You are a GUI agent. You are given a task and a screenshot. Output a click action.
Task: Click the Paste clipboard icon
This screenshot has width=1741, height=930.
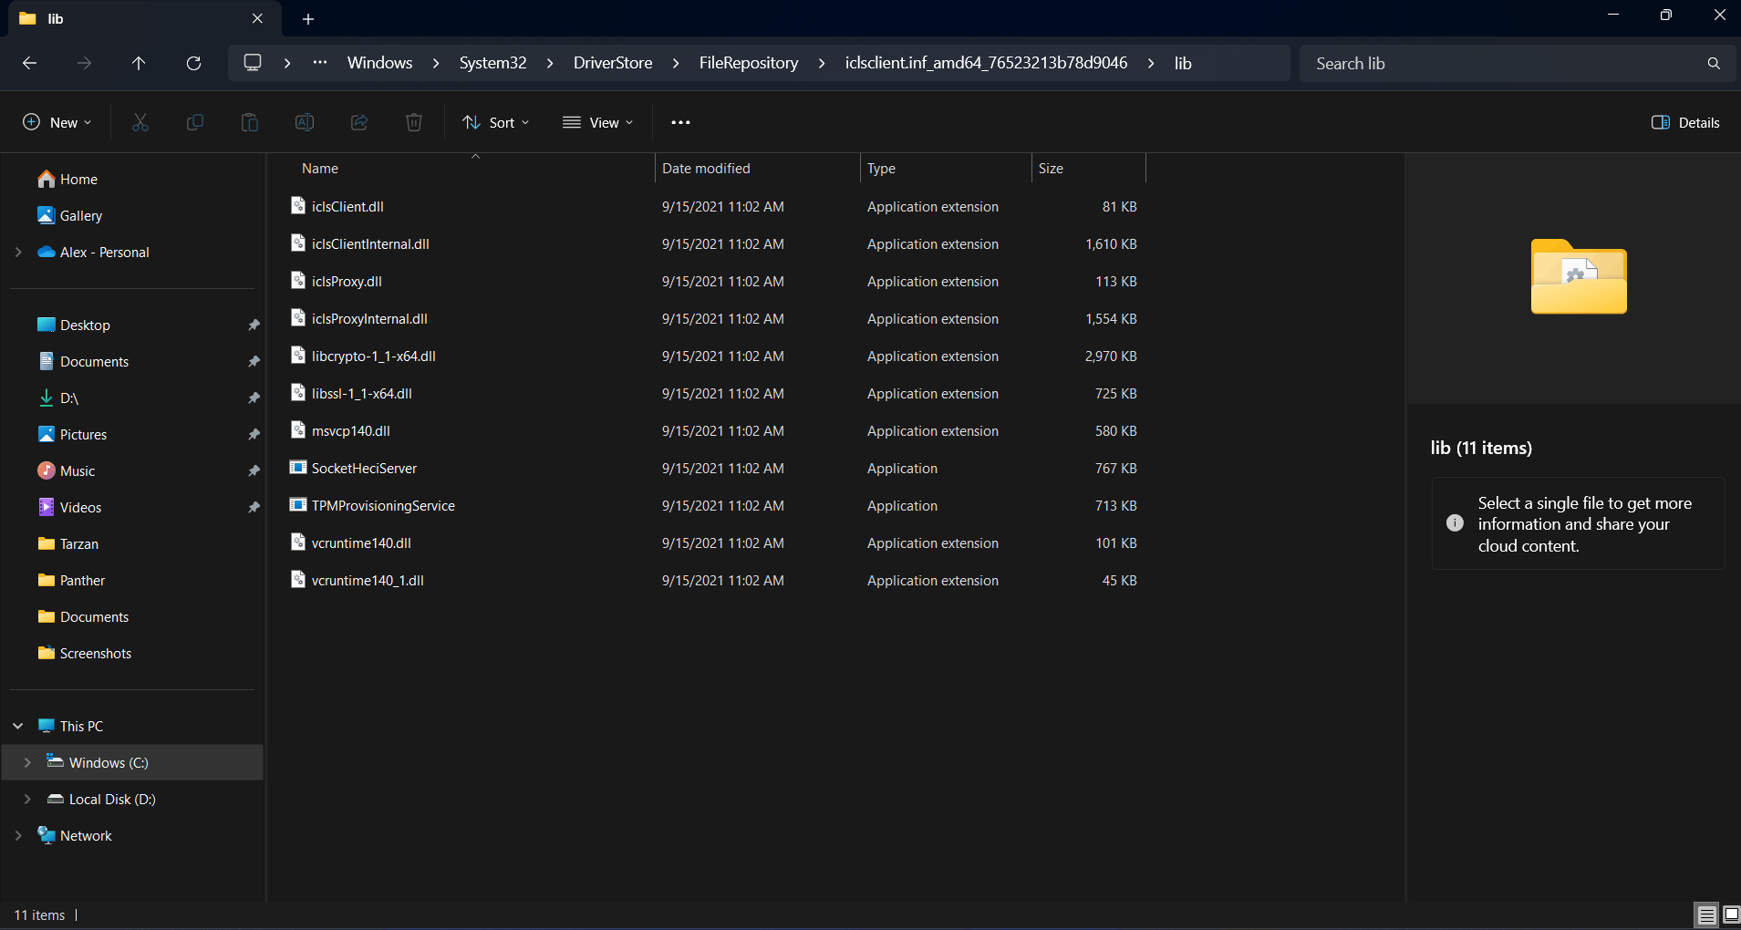click(249, 122)
